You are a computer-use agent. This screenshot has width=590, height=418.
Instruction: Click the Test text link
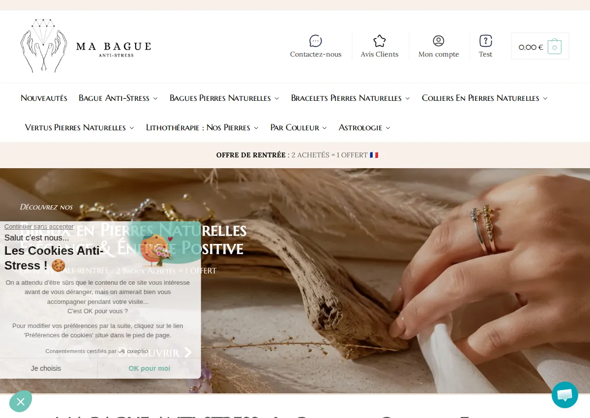486,54
